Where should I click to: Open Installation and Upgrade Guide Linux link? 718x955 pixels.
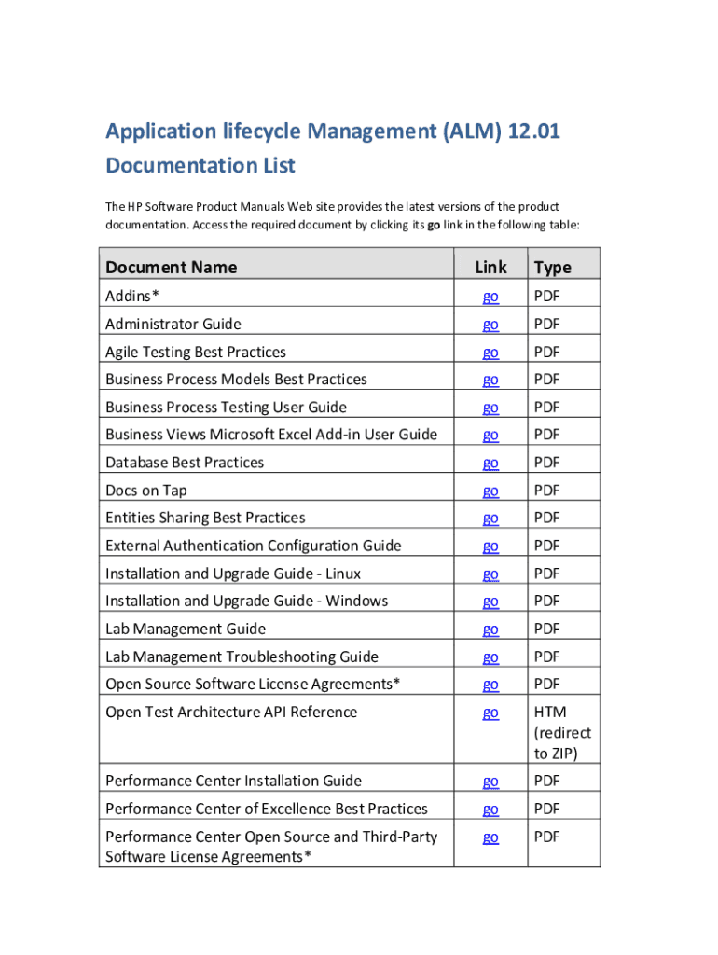490,574
